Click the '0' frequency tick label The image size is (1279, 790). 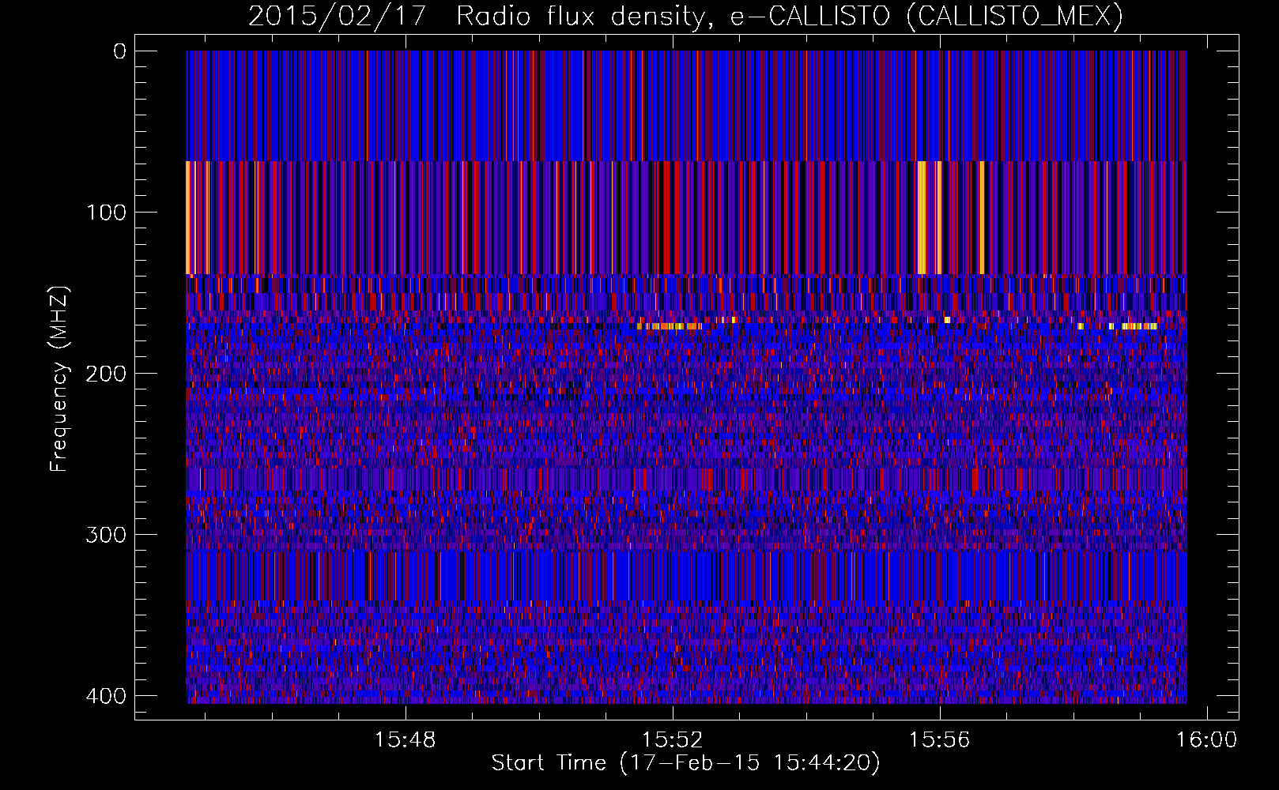point(120,51)
